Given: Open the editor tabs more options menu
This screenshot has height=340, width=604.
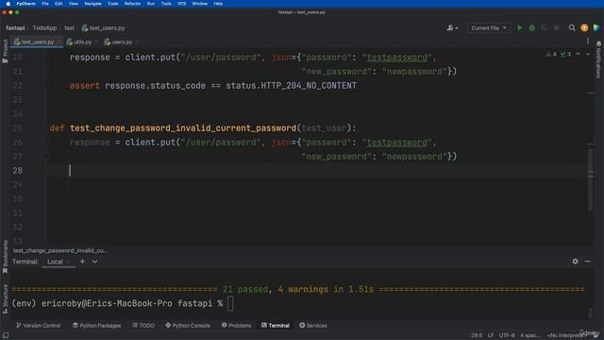Looking at the screenshot, I should tap(588, 42).
